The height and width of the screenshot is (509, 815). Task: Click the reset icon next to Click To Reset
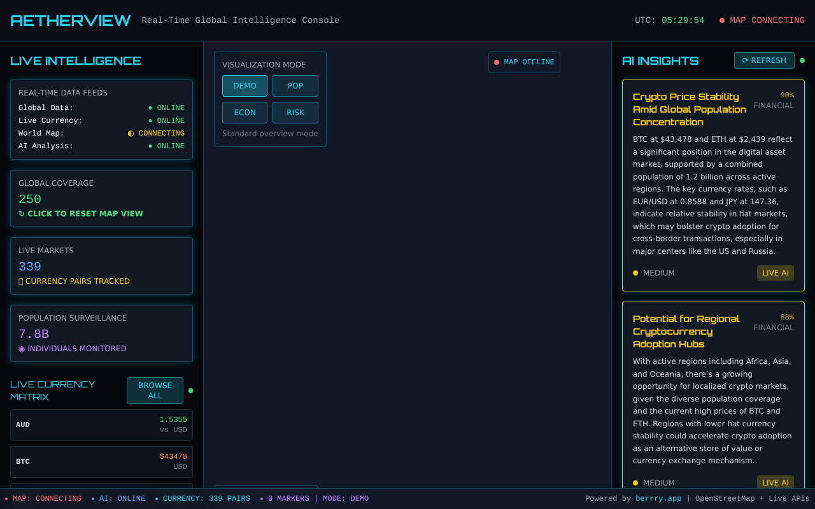point(21,213)
